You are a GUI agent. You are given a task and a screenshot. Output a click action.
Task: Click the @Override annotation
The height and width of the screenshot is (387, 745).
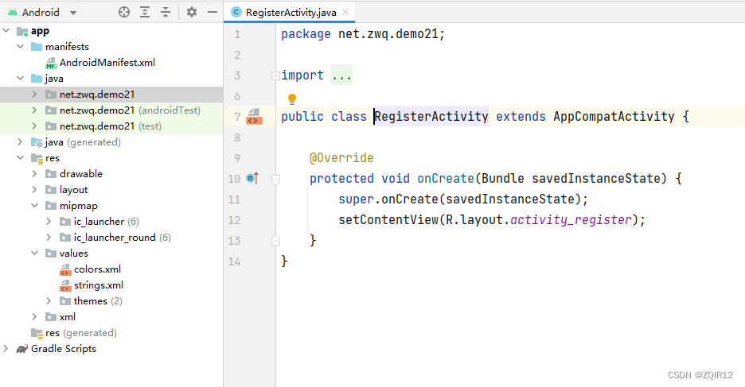[x=341, y=158]
